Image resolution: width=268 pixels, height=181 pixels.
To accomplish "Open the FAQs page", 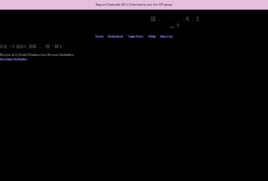I will coord(152,36).
